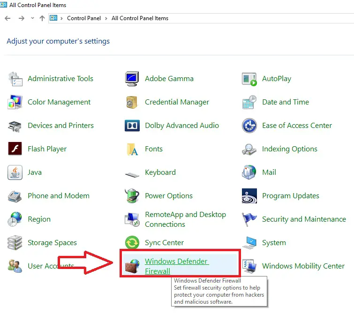354x321 pixels.
Task: Open the Devices and Printers link
Action: (x=60, y=126)
